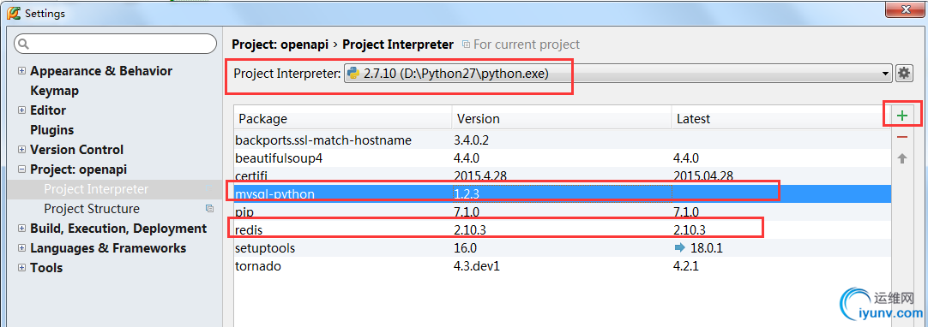Expand Languages & Frameworks section
The width and height of the screenshot is (928, 327).
(22, 248)
